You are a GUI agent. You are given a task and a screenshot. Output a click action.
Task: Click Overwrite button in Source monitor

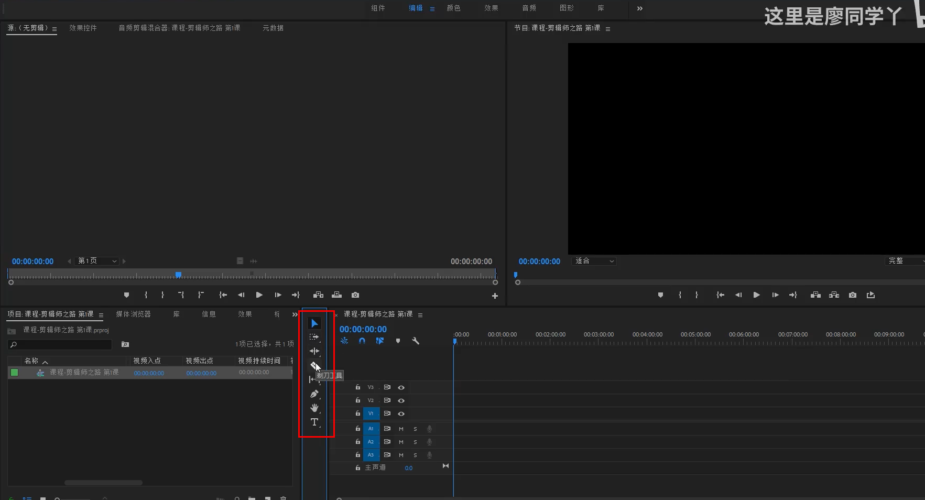click(x=336, y=295)
